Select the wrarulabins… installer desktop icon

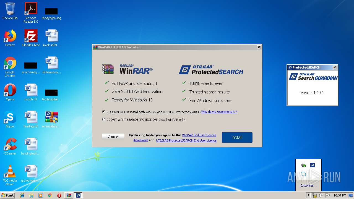click(x=51, y=120)
